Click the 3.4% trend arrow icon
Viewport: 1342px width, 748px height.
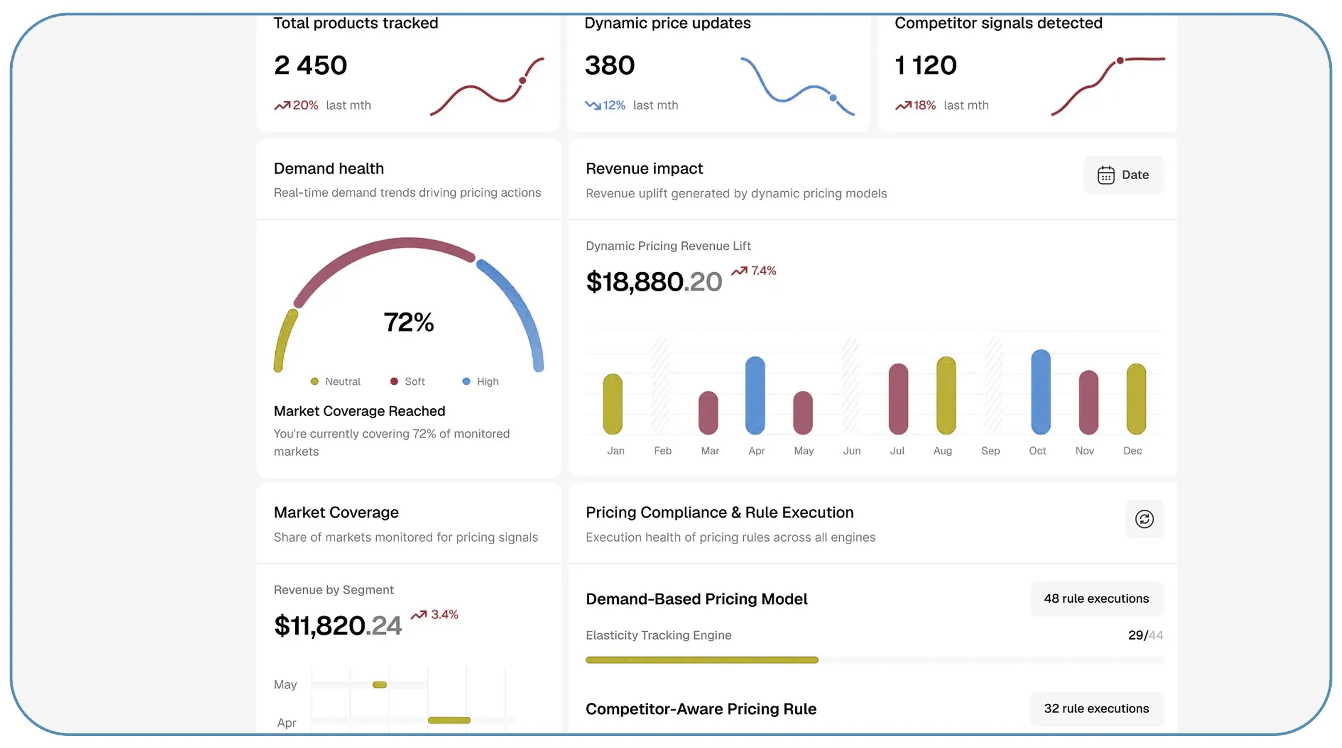click(x=419, y=615)
